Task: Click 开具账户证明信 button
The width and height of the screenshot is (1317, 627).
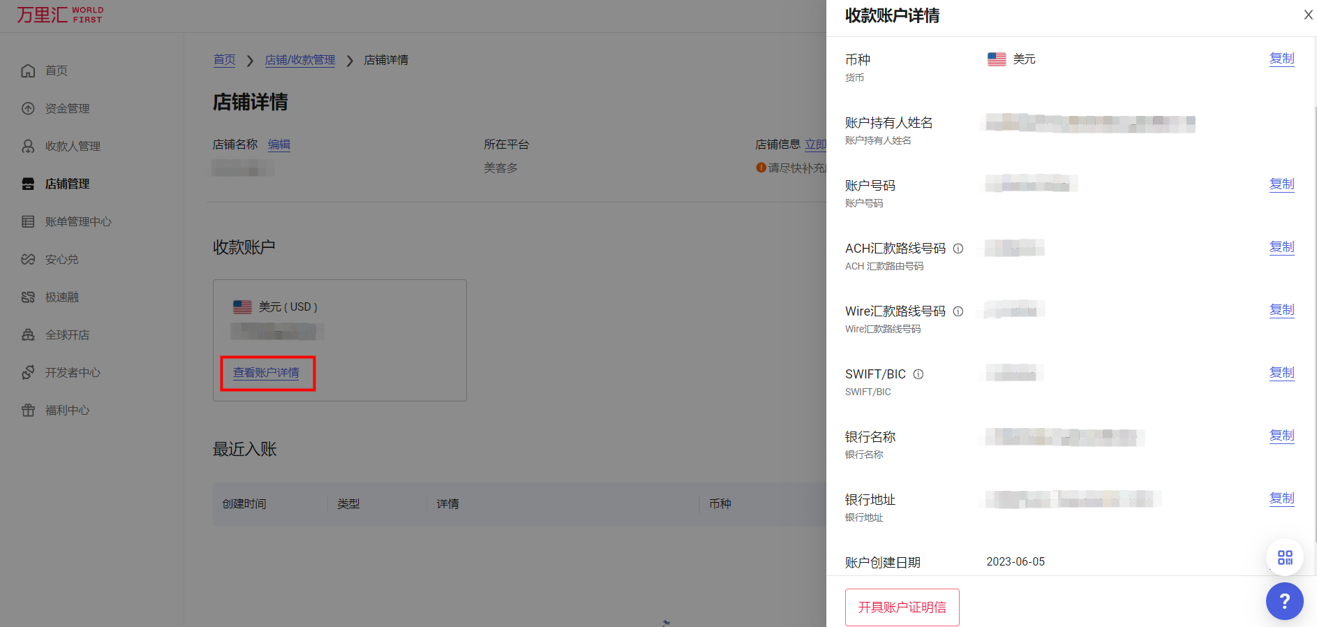Action: coord(902,607)
